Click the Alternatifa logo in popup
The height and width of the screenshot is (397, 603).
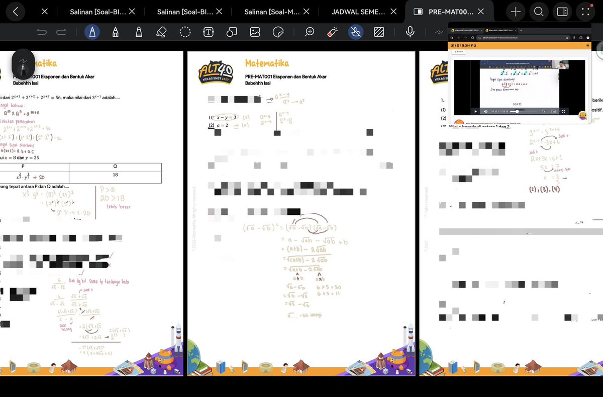coord(463,45)
